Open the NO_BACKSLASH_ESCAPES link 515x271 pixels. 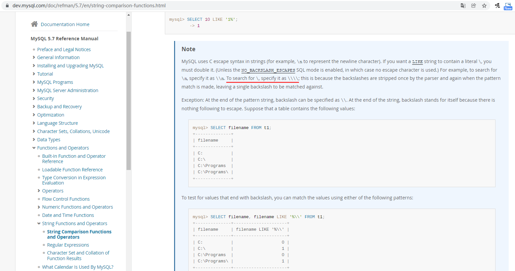(268, 70)
